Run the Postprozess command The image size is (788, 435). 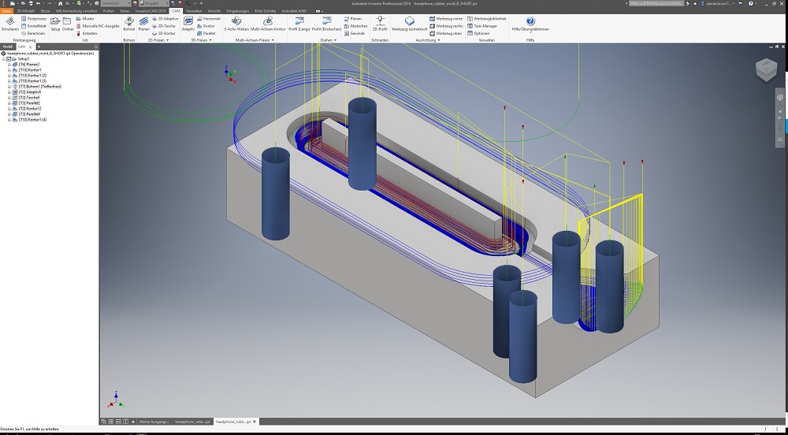point(35,19)
